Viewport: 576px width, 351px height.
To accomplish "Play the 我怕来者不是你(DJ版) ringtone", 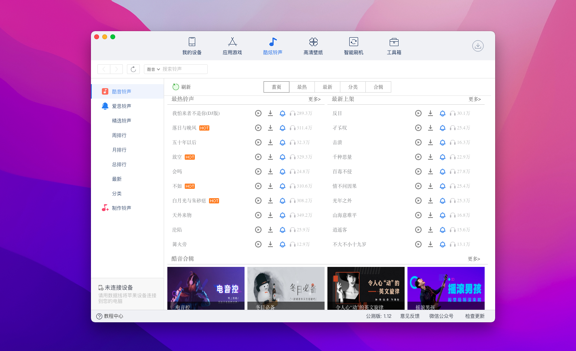I will point(258,113).
